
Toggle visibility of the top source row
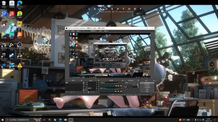(x=97, y=83)
